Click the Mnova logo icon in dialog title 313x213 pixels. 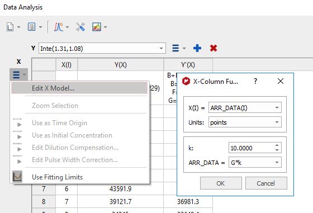pos(186,81)
